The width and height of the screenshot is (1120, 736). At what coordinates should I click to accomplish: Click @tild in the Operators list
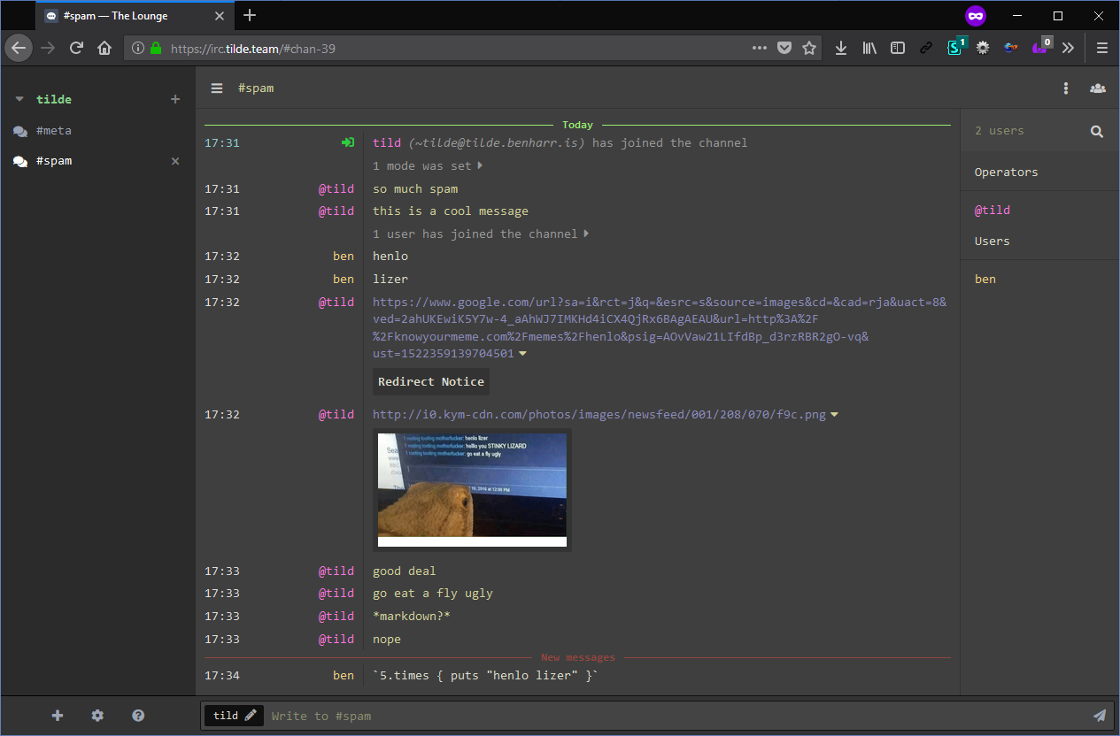[x=993, y=210]
